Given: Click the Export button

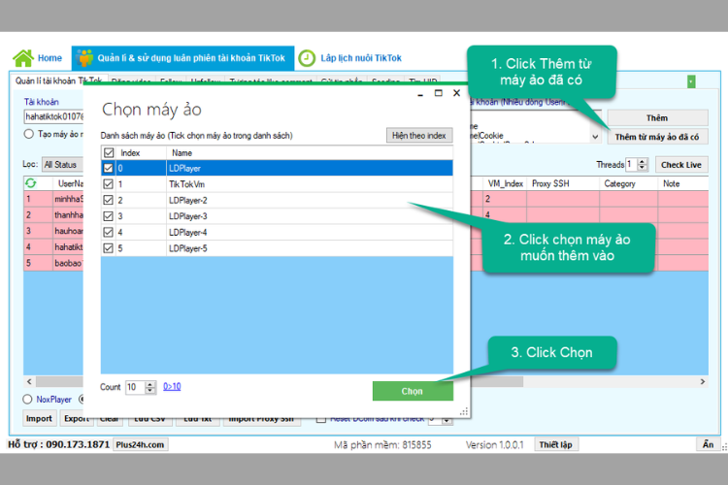Looking at the screenshot, I should pos(76,419).
